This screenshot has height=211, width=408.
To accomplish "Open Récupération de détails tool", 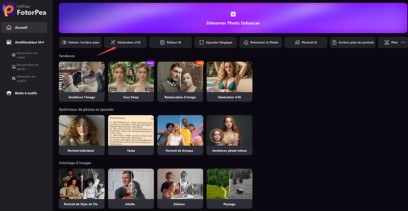I will (27, 67).
